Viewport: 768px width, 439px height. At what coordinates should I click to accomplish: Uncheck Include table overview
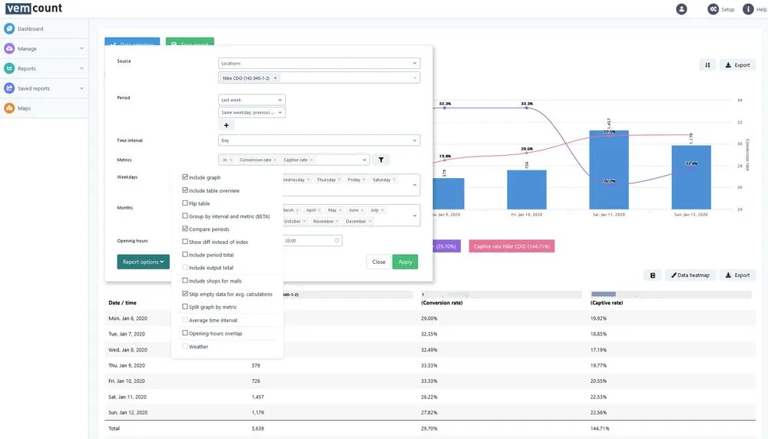pyautogui.click(x=185, y=190)
